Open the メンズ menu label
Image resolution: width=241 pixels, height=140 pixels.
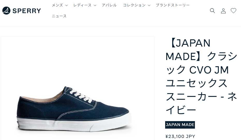tap(57, 5)
